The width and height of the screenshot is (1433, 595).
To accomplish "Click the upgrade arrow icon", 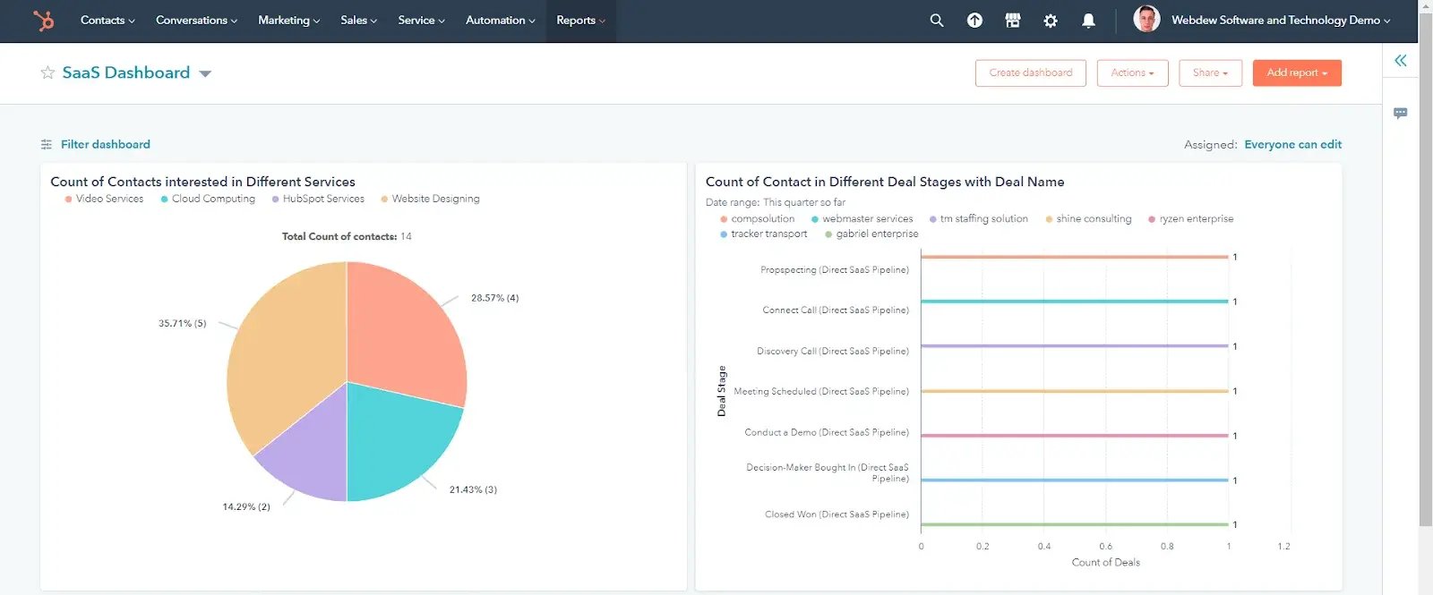I will click(x=974, y=20).
